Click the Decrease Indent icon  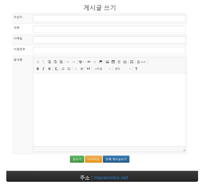coord(76,69)
